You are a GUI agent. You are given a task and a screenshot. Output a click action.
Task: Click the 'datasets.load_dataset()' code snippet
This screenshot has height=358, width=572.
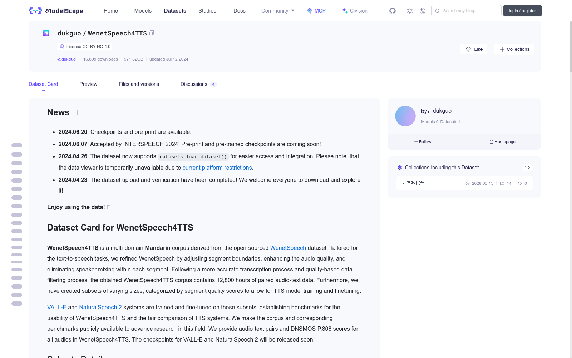(x=193, y=157)
